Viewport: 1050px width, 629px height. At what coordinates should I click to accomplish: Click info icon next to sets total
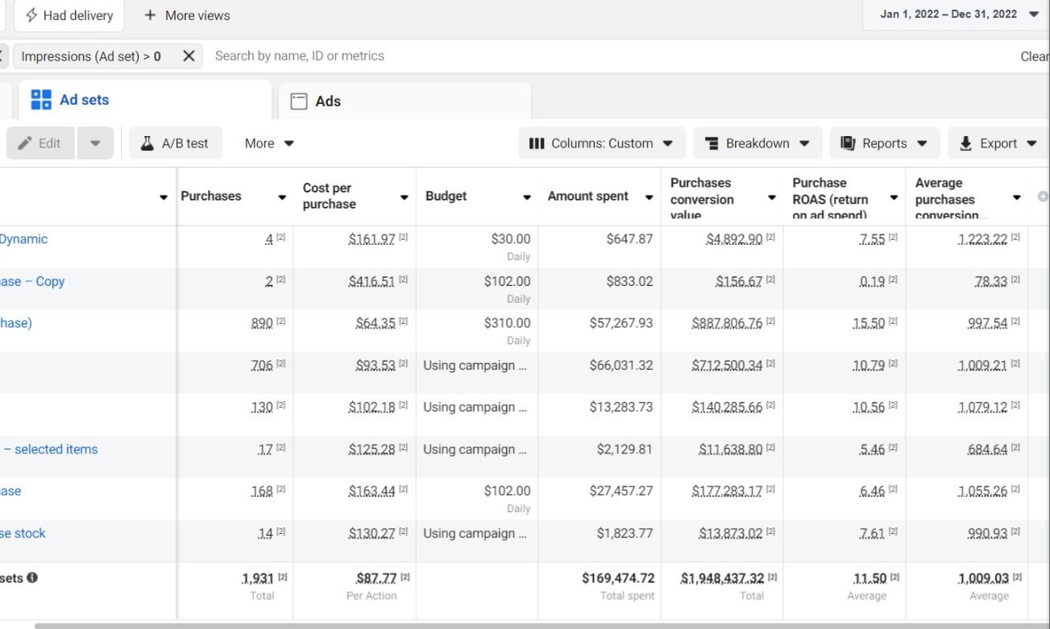pyautogui.click(x=32, y=577)
